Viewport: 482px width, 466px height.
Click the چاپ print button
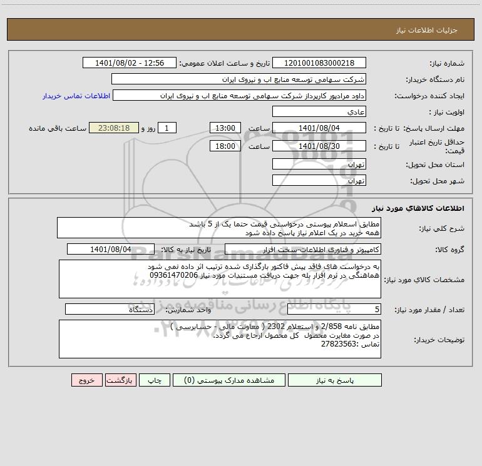[155, 380]
